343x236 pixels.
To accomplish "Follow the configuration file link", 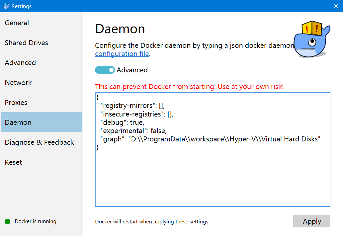I will (x=122, y=54).
